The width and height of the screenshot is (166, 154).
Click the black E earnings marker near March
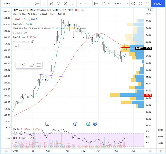point(47,124)
